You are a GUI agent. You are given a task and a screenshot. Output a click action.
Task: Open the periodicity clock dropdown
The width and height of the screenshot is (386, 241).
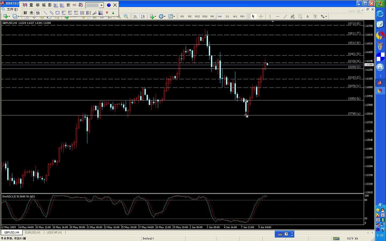point(162,16)
